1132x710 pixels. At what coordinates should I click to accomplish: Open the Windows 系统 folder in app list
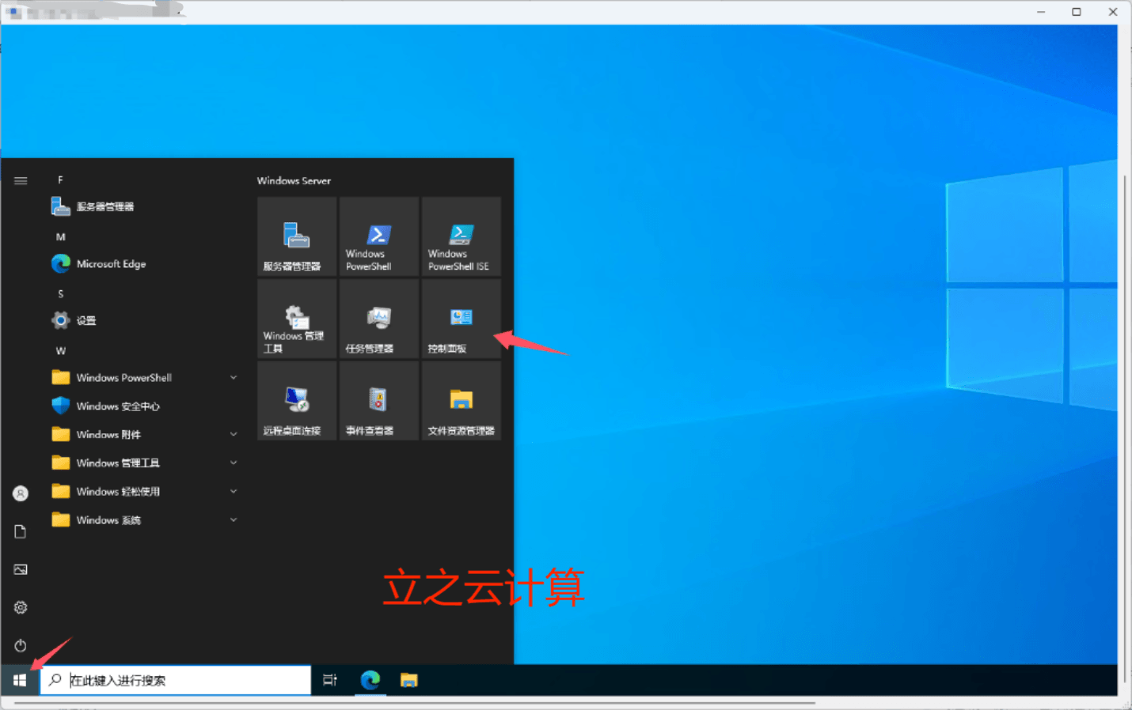point(145,520)
